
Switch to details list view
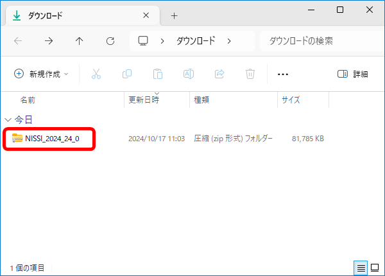pos(361,268)
